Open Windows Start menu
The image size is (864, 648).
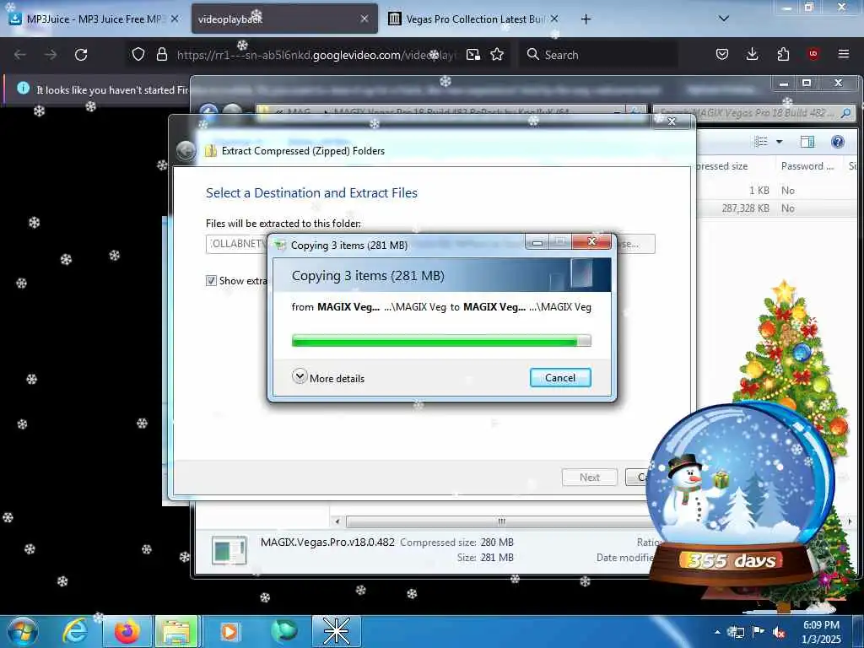23,631
